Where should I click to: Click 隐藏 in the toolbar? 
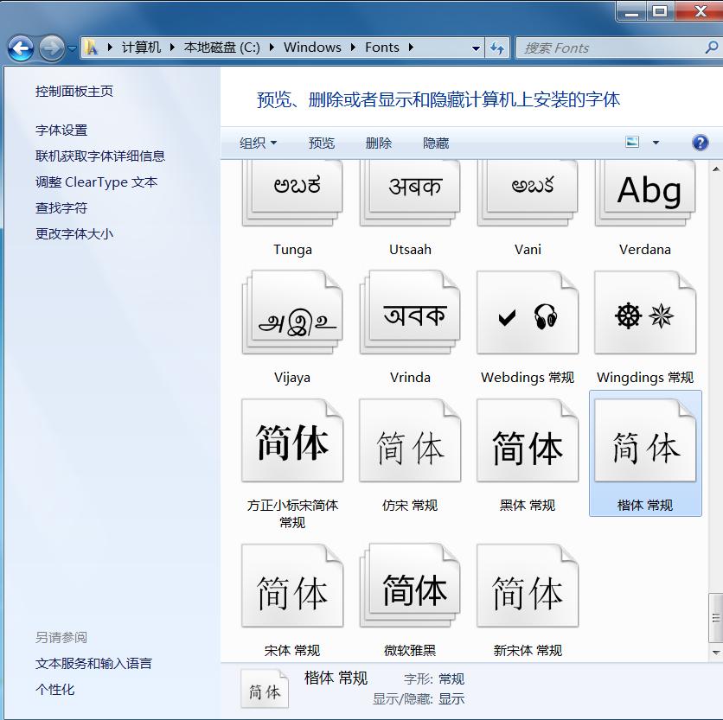(436, 143)
